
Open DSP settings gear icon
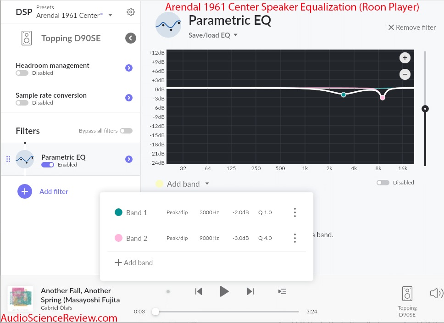(131, 12)
